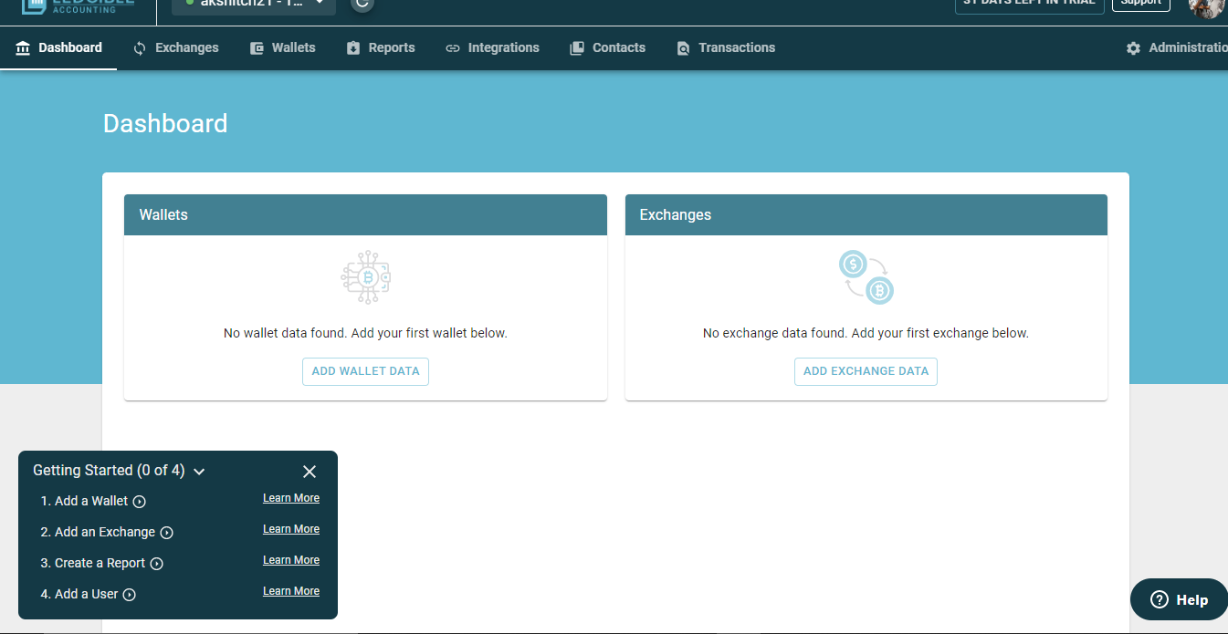Go to the Exchanges tab
Image resolution: width=1228 pixels, height=634 pixels.
(175, 48)
